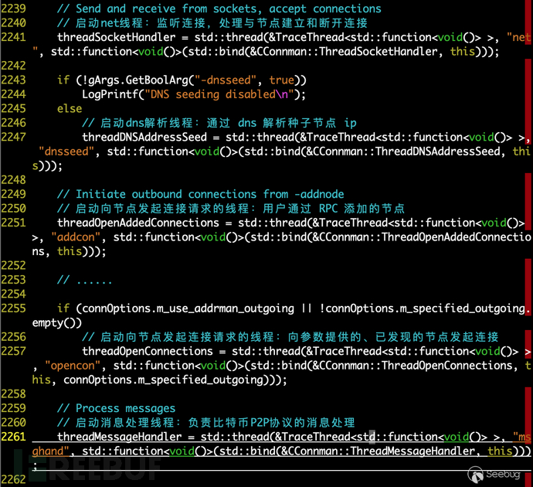This screenshot has width=533, height=487.
Task: Click the "-dnsseed" string argument
Action: [x=226, y=80]
